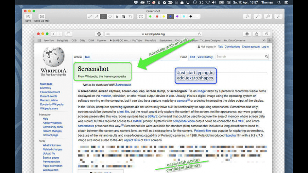Pick the white color swatch
This screenshot has height=173, width=308.
click(197, 17)
